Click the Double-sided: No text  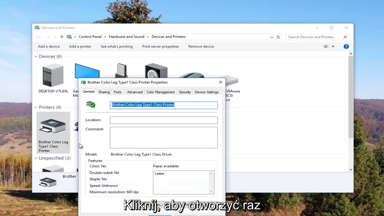[x=104, y=173]
